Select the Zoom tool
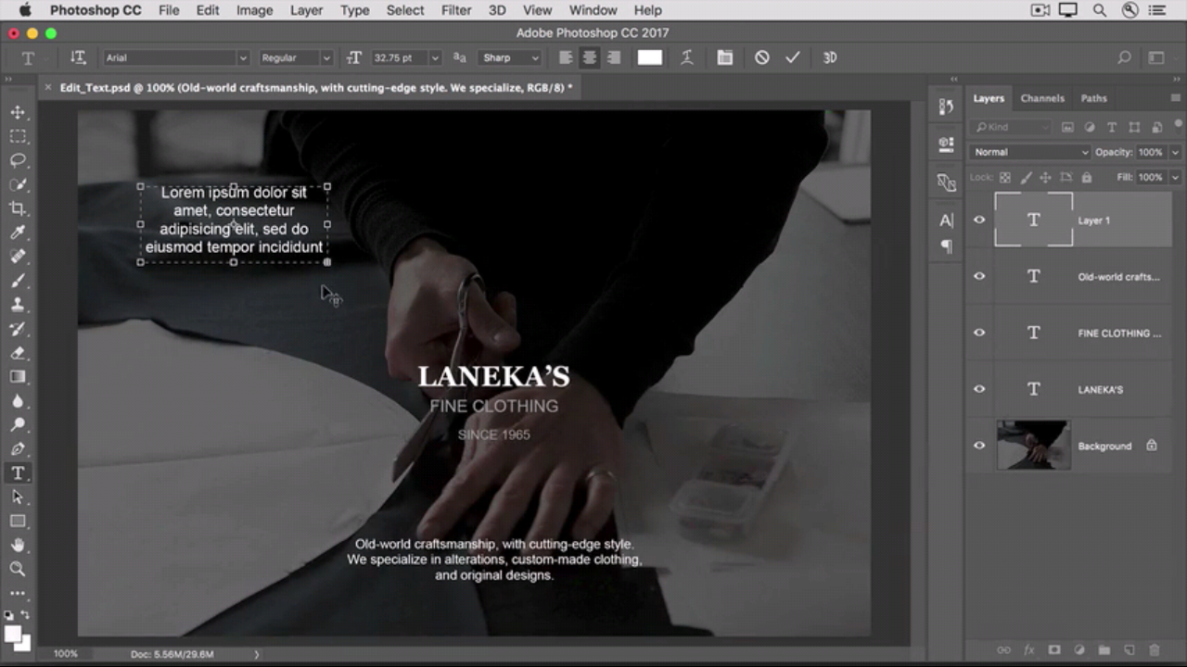The width and height of the screenshot is (1187, 667). 18,569
